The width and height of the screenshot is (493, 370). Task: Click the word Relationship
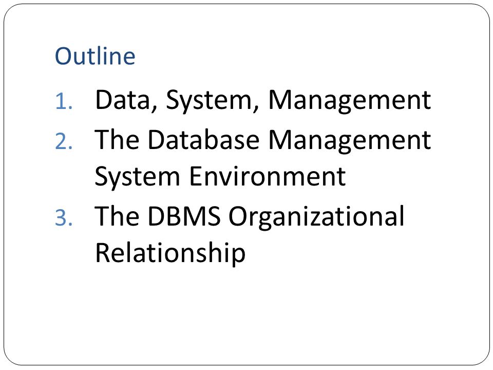[170, 253]
